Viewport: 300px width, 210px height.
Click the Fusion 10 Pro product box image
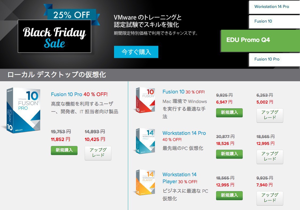pos(23,110)
